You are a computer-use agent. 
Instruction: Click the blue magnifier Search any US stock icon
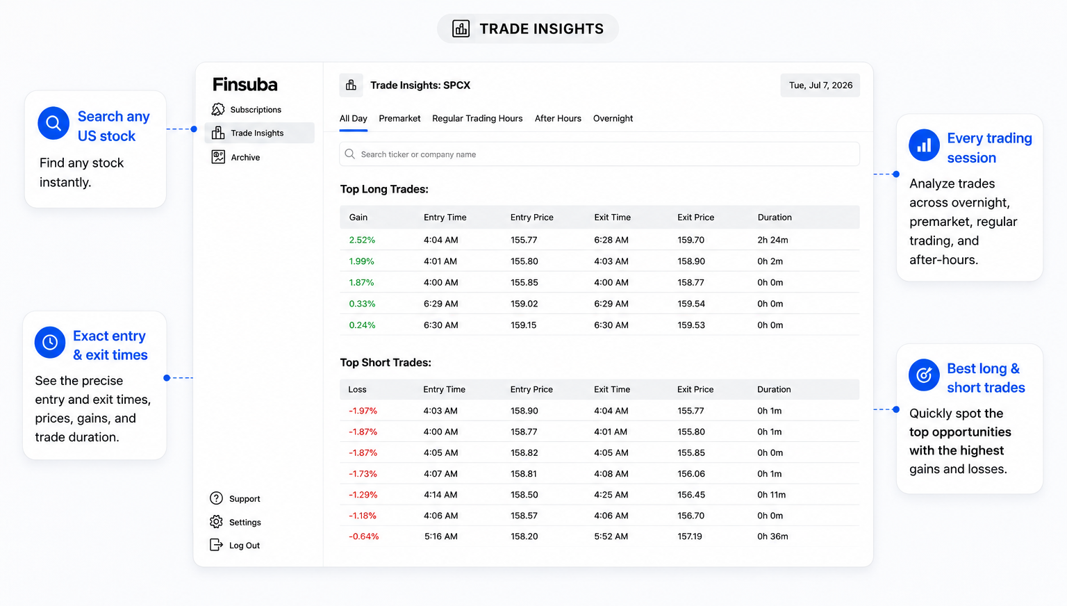[x=53, y=124]
